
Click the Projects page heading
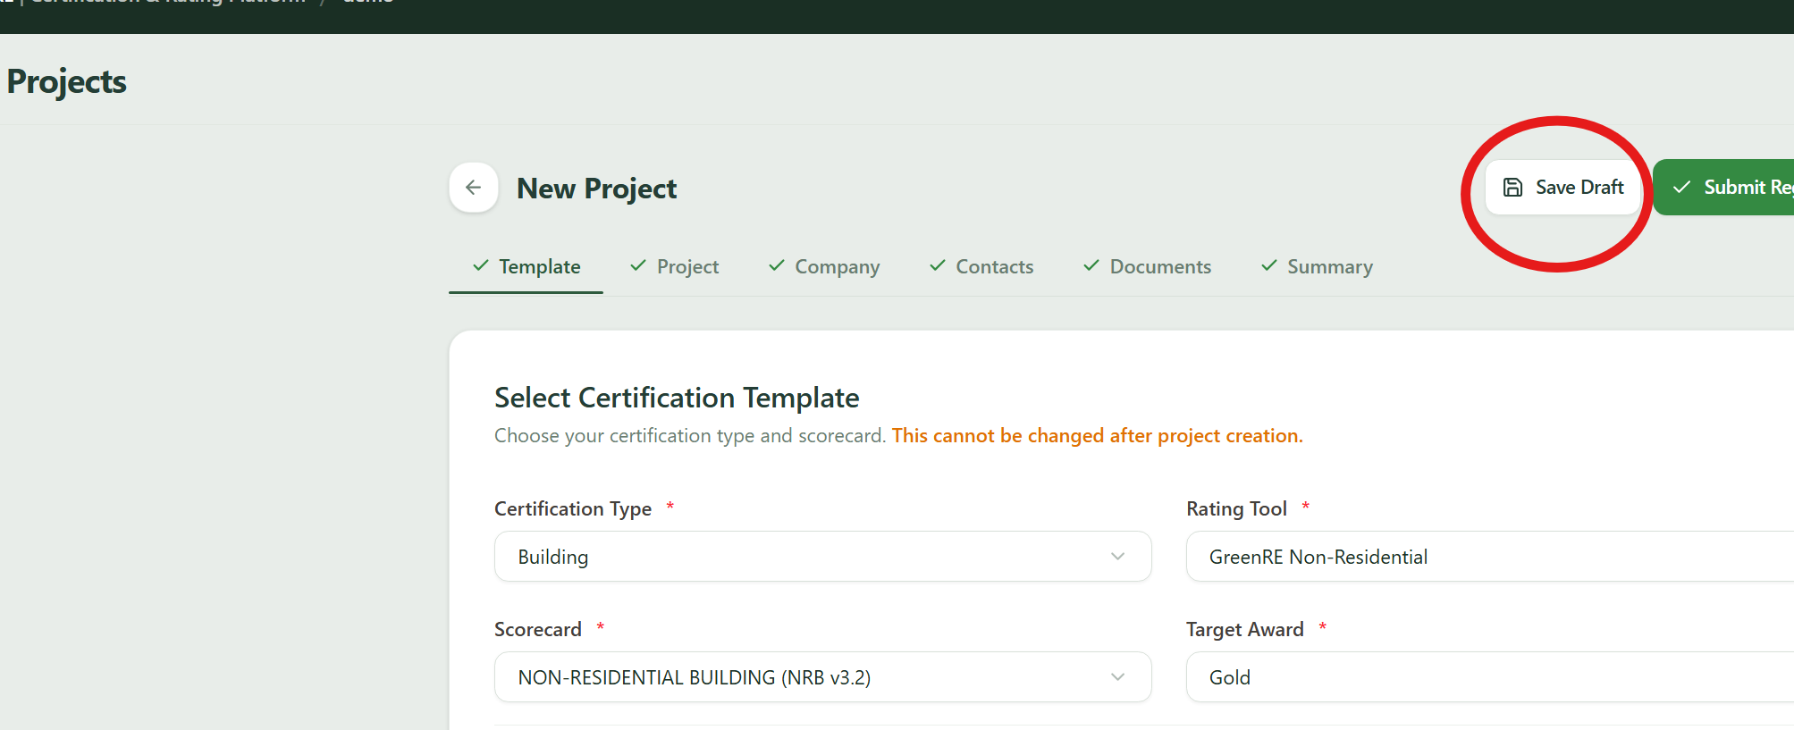coord(67,81)
